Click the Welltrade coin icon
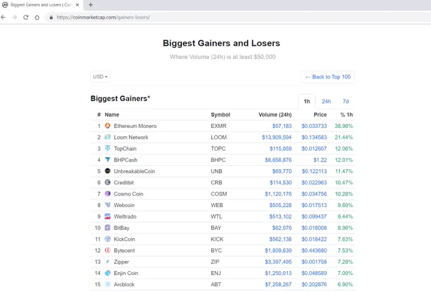 (108, 216)
